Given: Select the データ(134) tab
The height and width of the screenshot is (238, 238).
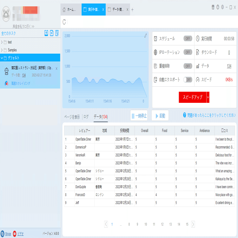Looking at the screenshot, I should (x=101, y=116).
